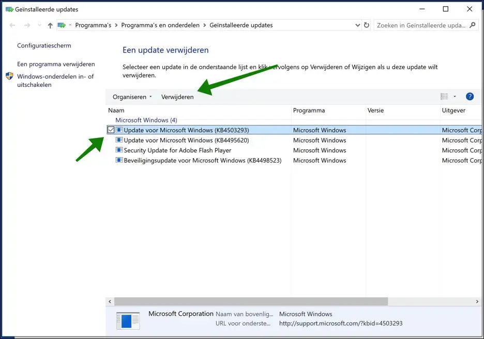Viewport: 484px width, 339px height.
Task: Collapse the Microsoft Windows (4) group
Action: pyautogui.click(x=146, y=120)
